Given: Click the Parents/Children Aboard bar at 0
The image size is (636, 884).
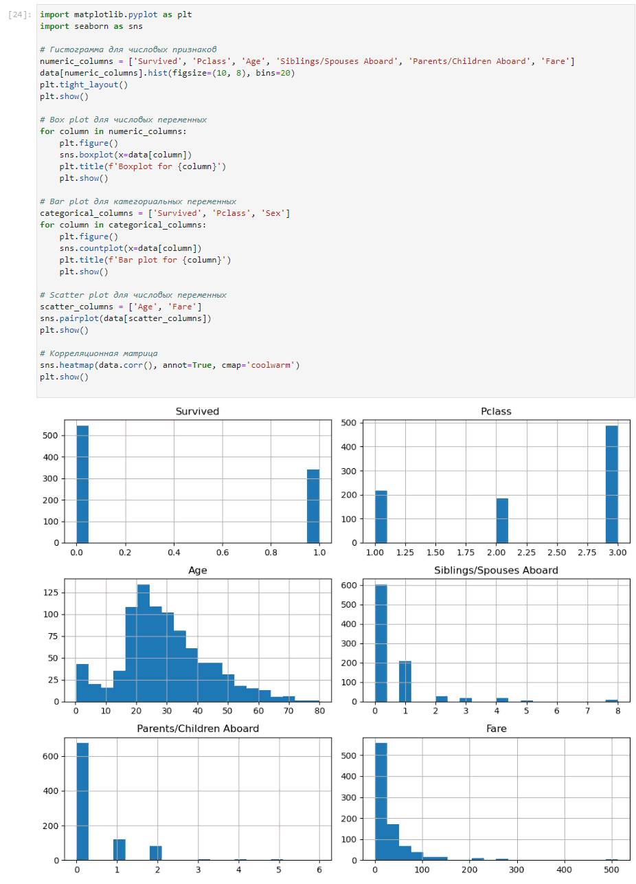Looking at the screenshot, I should 82,801.
